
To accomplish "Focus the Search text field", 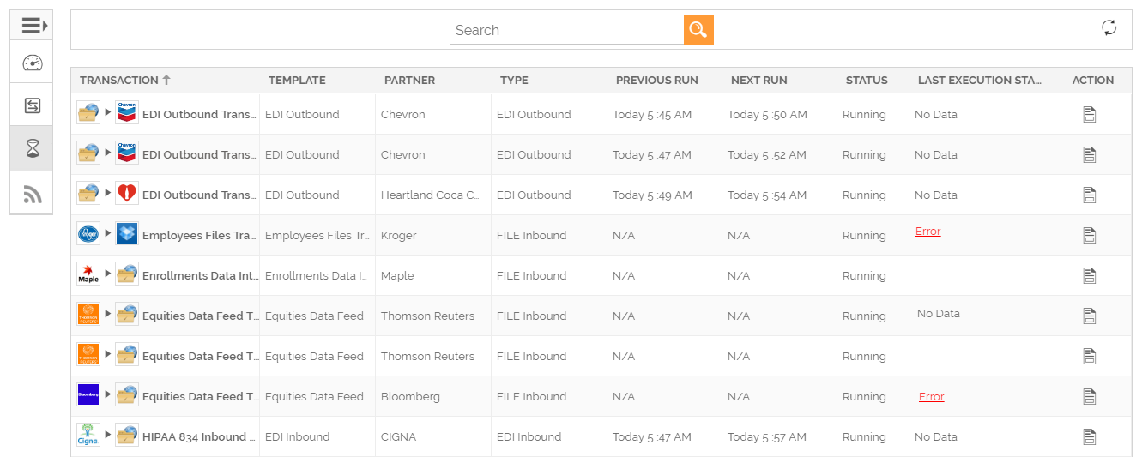I will 566,30.
